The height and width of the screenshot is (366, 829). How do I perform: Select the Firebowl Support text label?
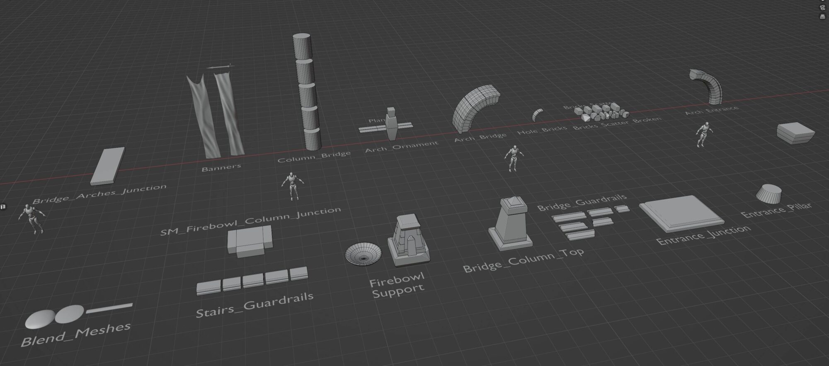[398, 285]
